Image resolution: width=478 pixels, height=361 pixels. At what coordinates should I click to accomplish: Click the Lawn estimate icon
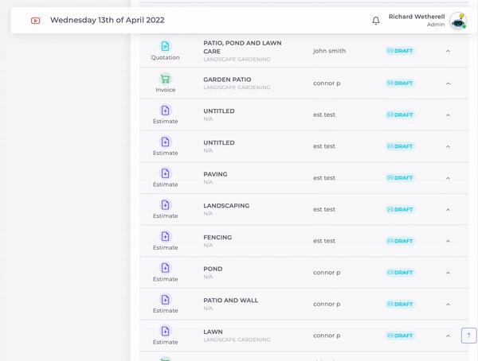click(x=165, y=332)
